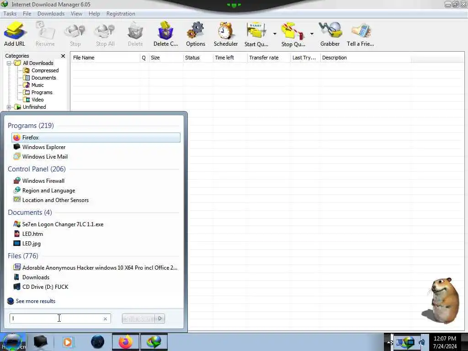Select the Documents category

coord(40,78)
